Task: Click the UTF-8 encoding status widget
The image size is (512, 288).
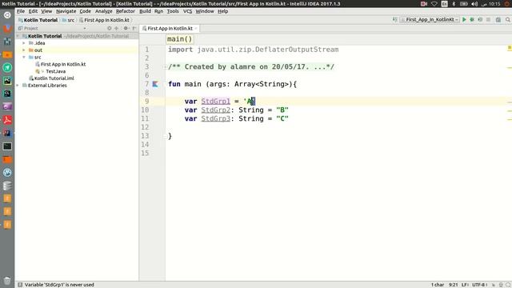Action: [480, 285]
